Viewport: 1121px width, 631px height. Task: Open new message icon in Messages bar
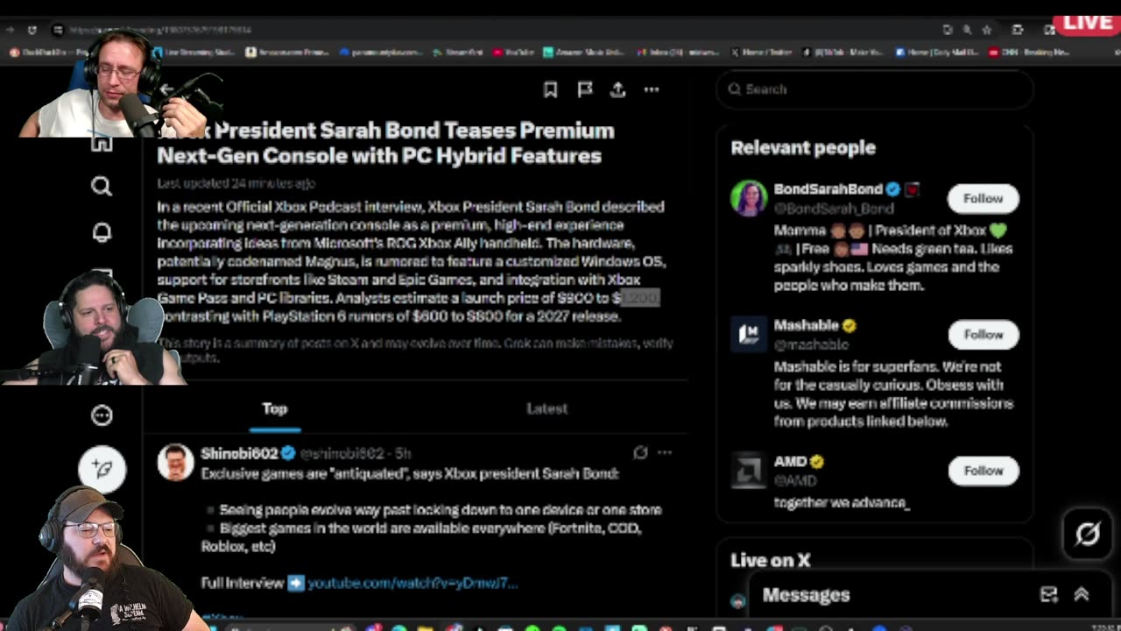(x=1048, y=595)
